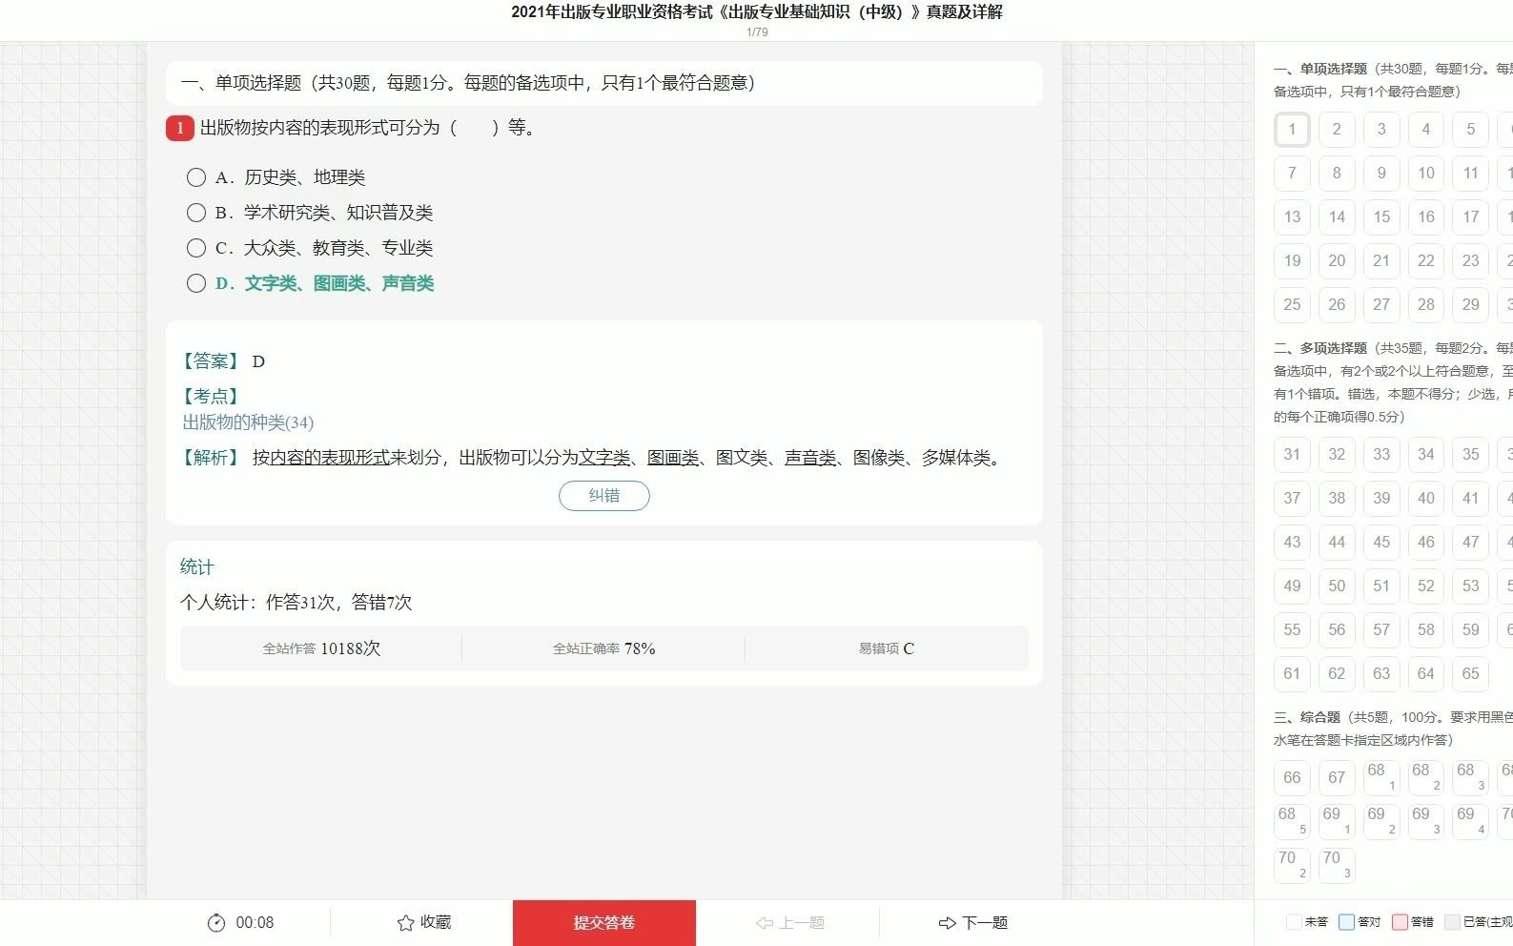Submit the exam with 提交答卷

(x=604, y=923)
